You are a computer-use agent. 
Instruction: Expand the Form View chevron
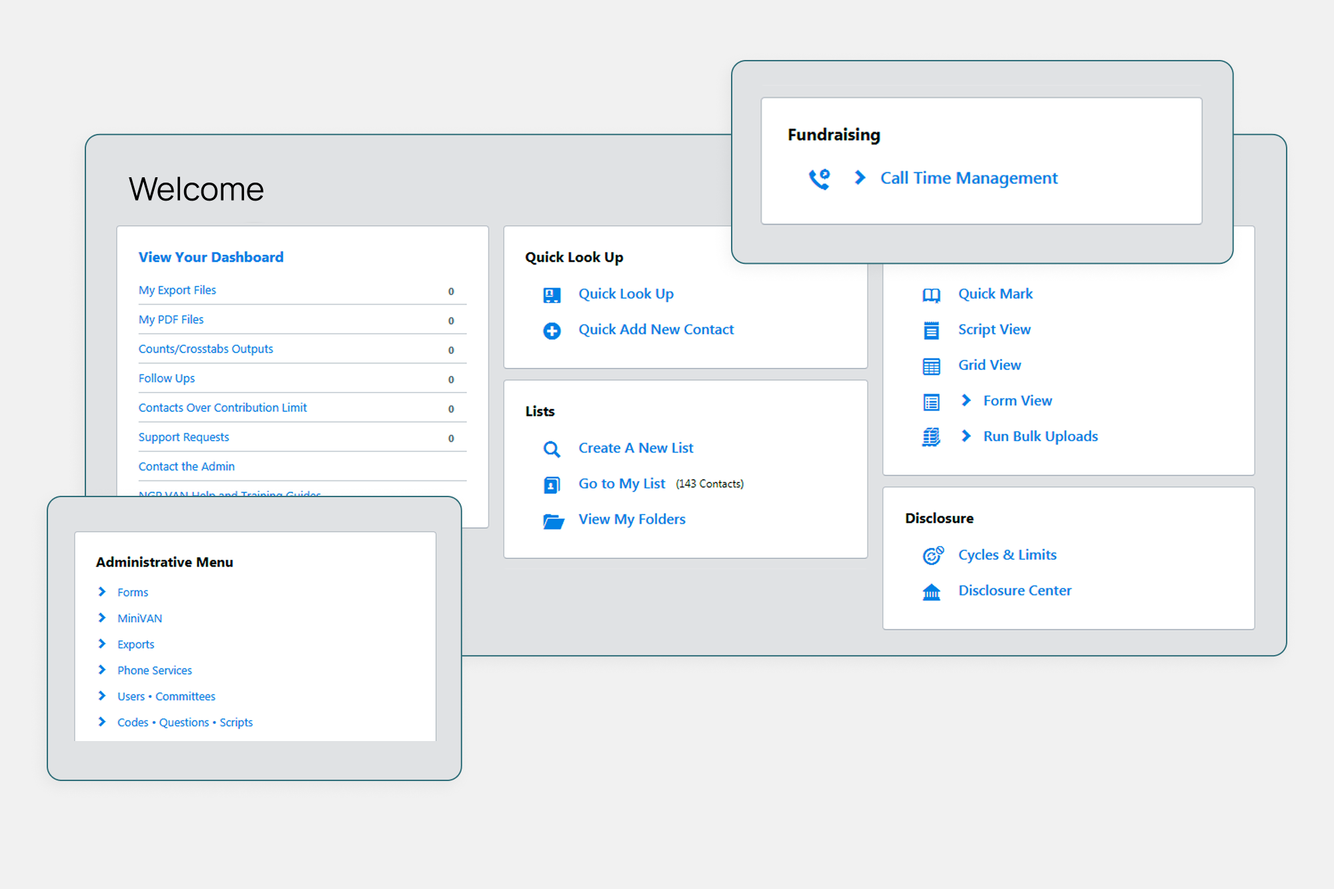click(966, 401)
